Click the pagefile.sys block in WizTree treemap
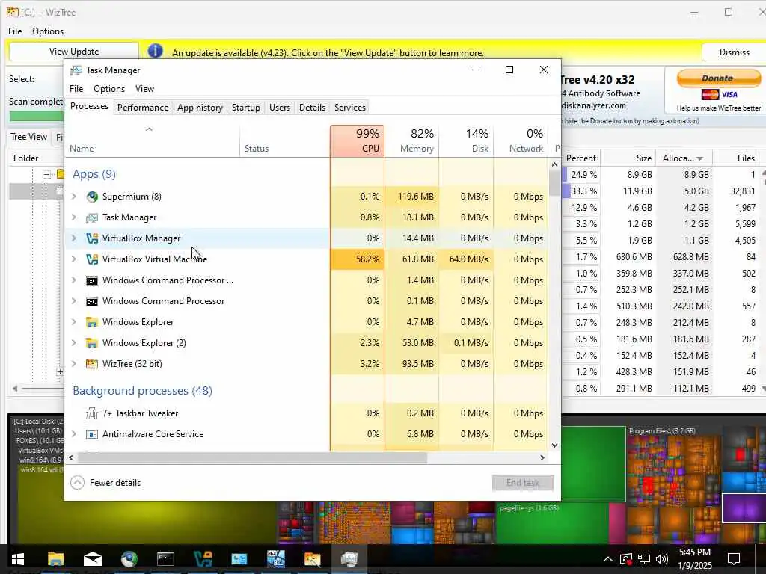 click(x=552, y=524)
